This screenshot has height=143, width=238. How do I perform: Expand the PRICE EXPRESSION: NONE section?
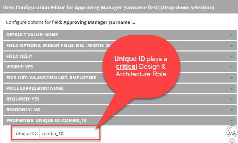(x=35, y=88)
